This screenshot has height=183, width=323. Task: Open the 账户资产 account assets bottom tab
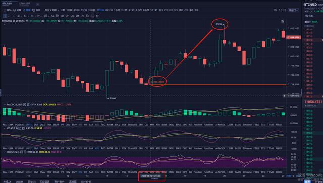(59, 182)
